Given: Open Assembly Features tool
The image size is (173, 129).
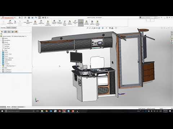Looking at the screenshot, I should point(54,22).
